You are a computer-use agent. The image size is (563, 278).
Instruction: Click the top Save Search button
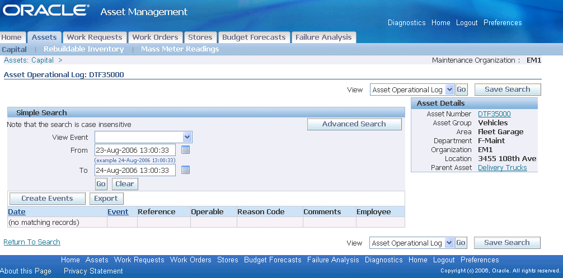[x=508, y=89]
